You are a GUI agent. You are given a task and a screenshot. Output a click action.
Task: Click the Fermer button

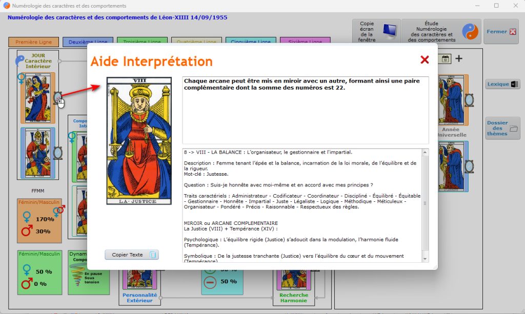(501, 32)
